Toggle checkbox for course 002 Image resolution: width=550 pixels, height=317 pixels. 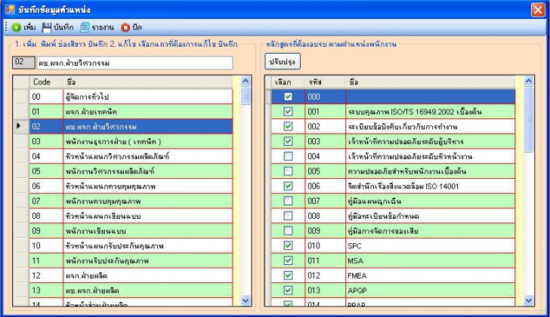288,126
